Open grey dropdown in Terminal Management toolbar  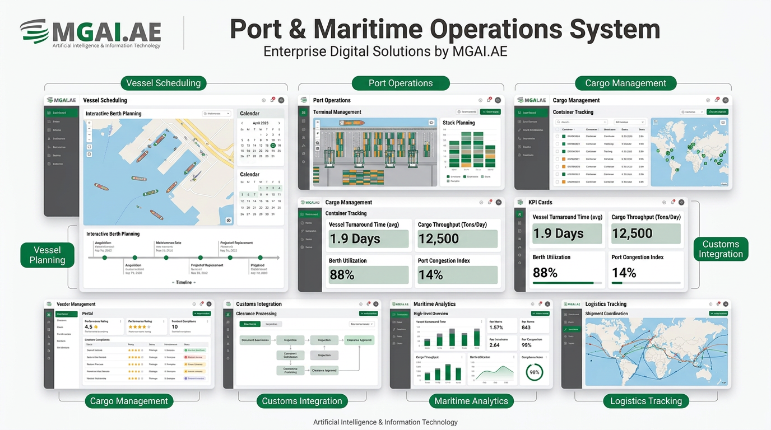(467, 112)
